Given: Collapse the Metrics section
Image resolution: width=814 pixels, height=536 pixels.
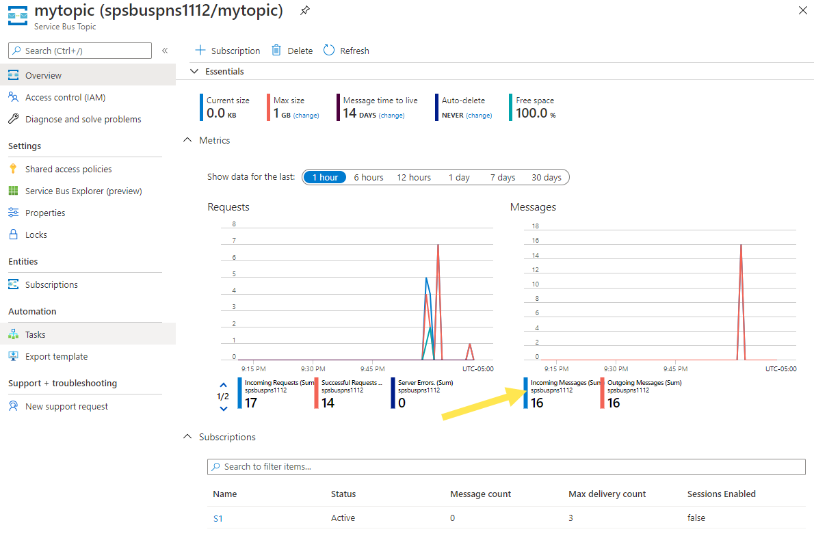Looking at the screenshot, I should click(187, 140).
